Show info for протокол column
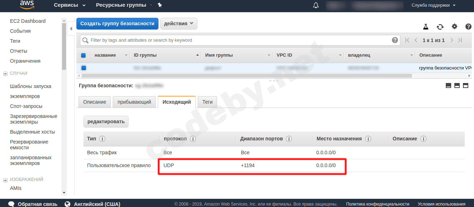The height and width of the screenshot is (207, 474). pyautogui.click(x=193, y=139)
